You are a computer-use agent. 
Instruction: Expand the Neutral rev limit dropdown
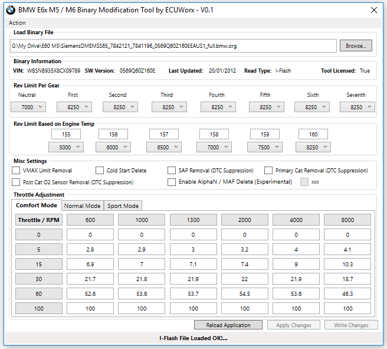point(28,107)
